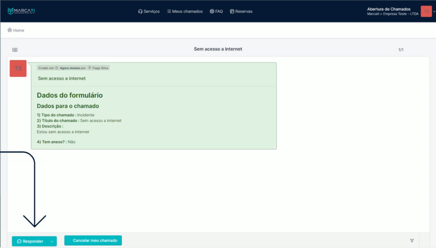This screenshot has width=436, height=248.
Task: Click the Marcati logo in header
Action: pyautogui.click(x=21, y=11)
